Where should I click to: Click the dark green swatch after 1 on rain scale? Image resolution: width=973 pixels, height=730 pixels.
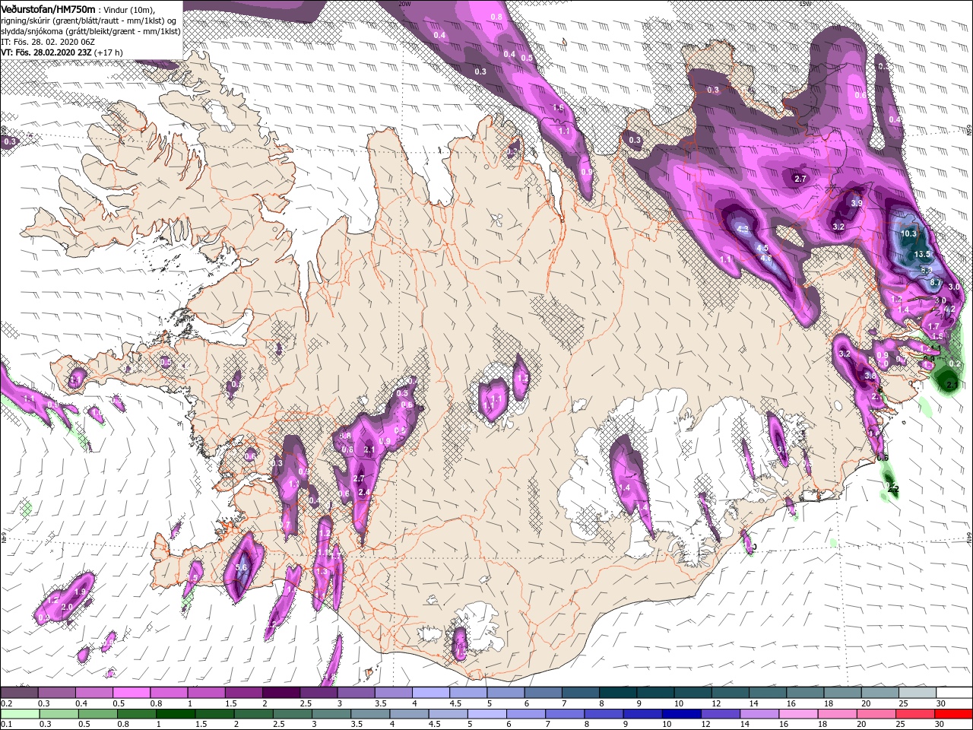pyautogui.click(x=176, y=714)
